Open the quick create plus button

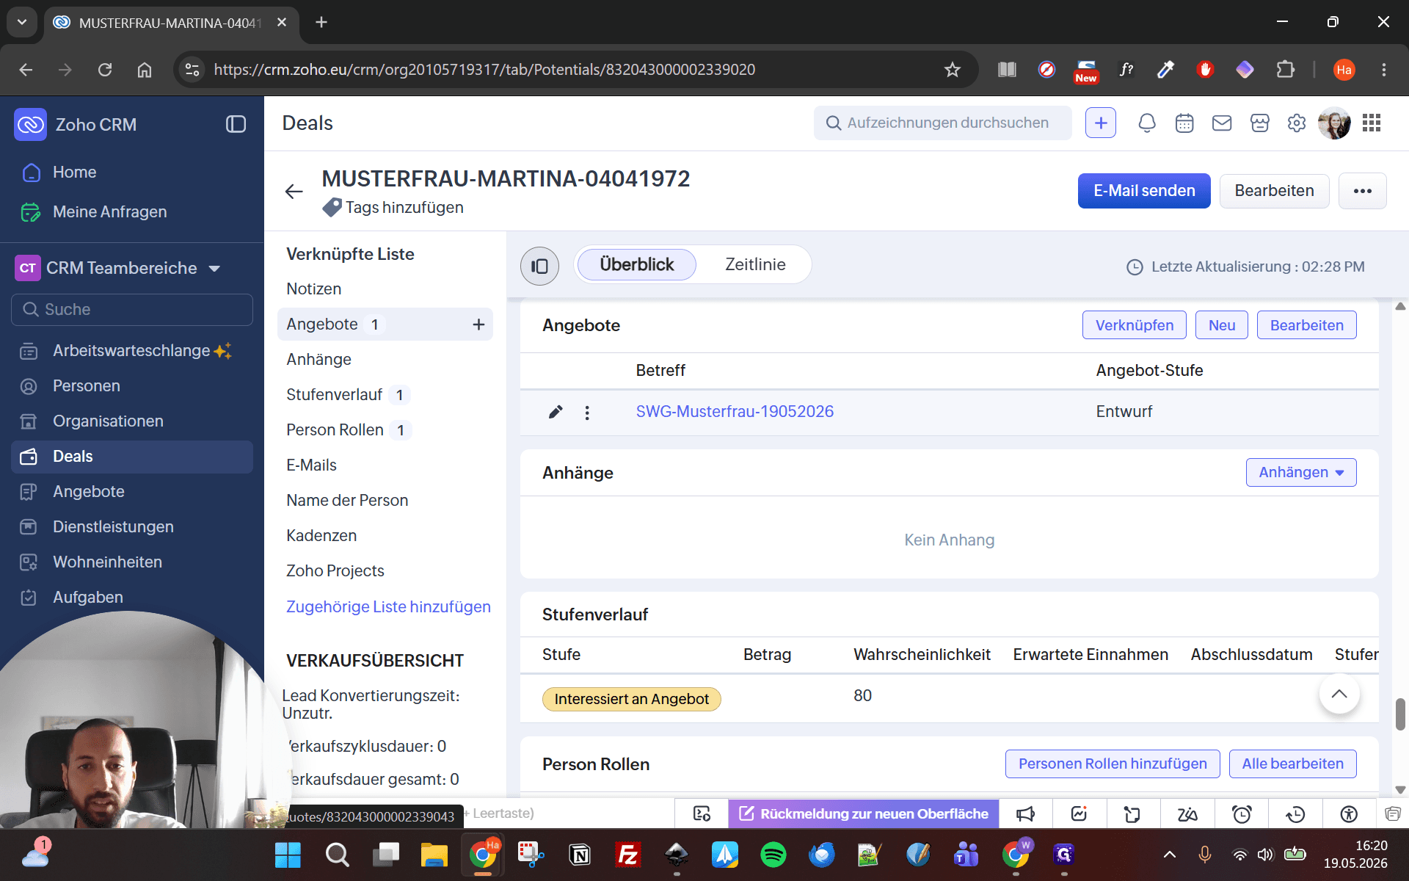coord(1101,123)
